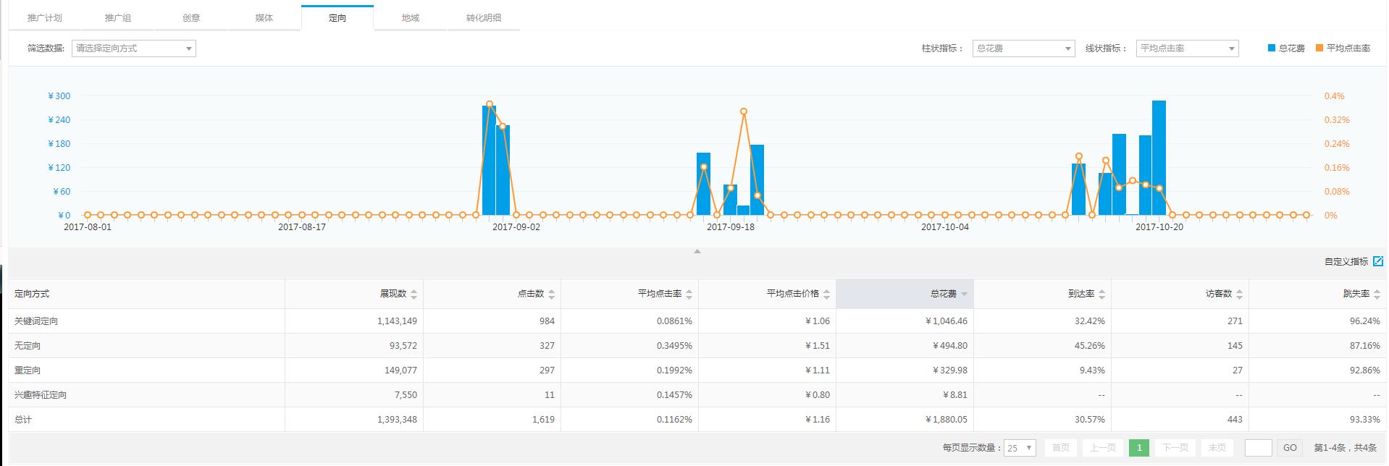Screen dimensions: 1389x466
Task: Switch to the 推广计划 tab
Action: [45, 18]
